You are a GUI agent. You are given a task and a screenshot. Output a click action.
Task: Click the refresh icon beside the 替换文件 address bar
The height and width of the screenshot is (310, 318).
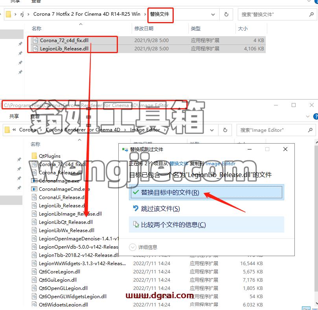(226, 14)
